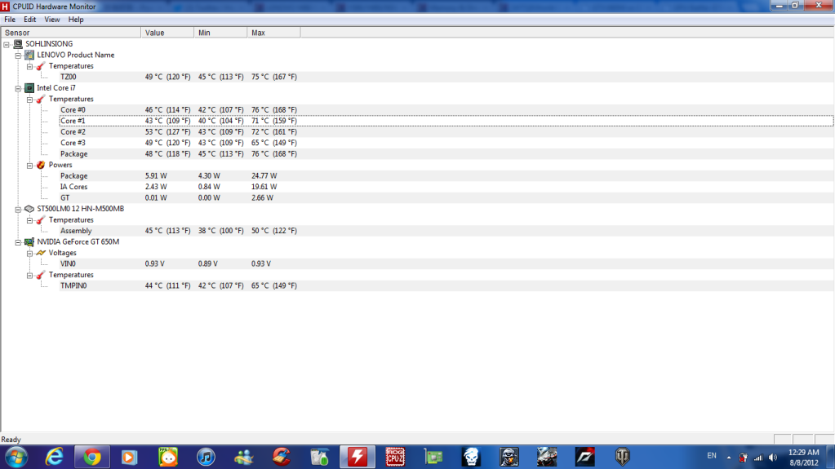The height and width of the screenshot is (469, 835).
Task: Select the Core #2 temperature row
Action: pos(73,131)
